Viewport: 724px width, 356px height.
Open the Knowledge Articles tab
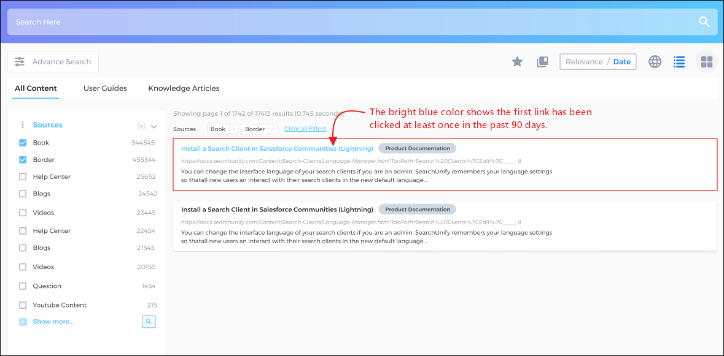(184, 88)
